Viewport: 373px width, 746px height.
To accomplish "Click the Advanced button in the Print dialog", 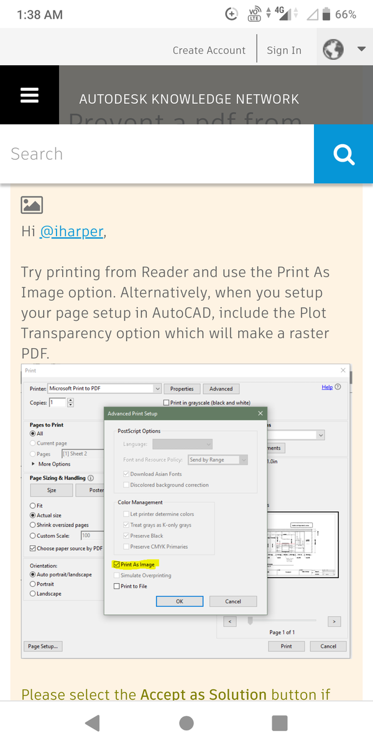I will click(x=221, y=389).
